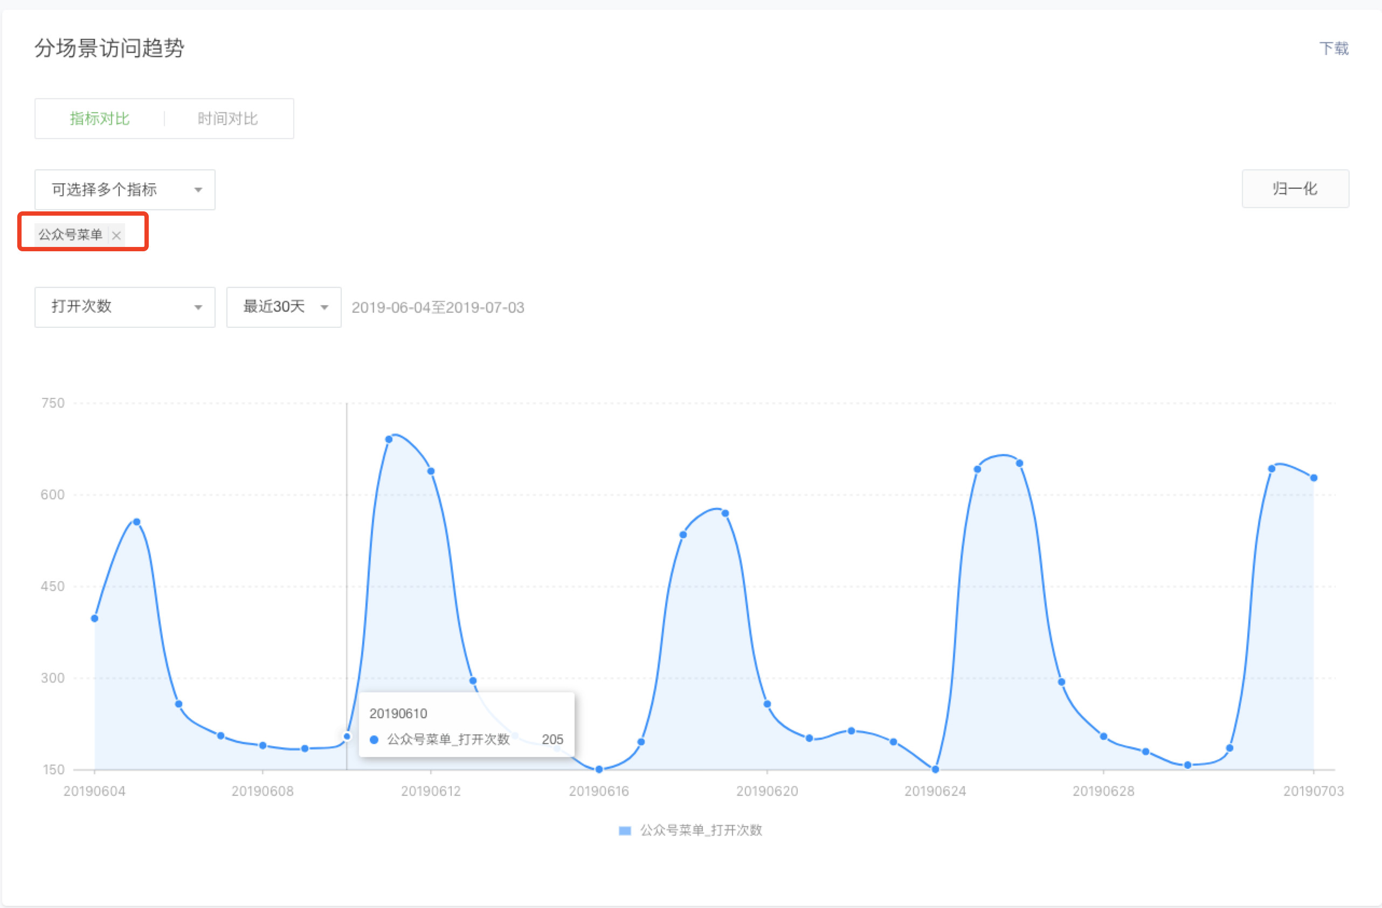Click the 下载 link
1382x908 pixels.
1333,48
